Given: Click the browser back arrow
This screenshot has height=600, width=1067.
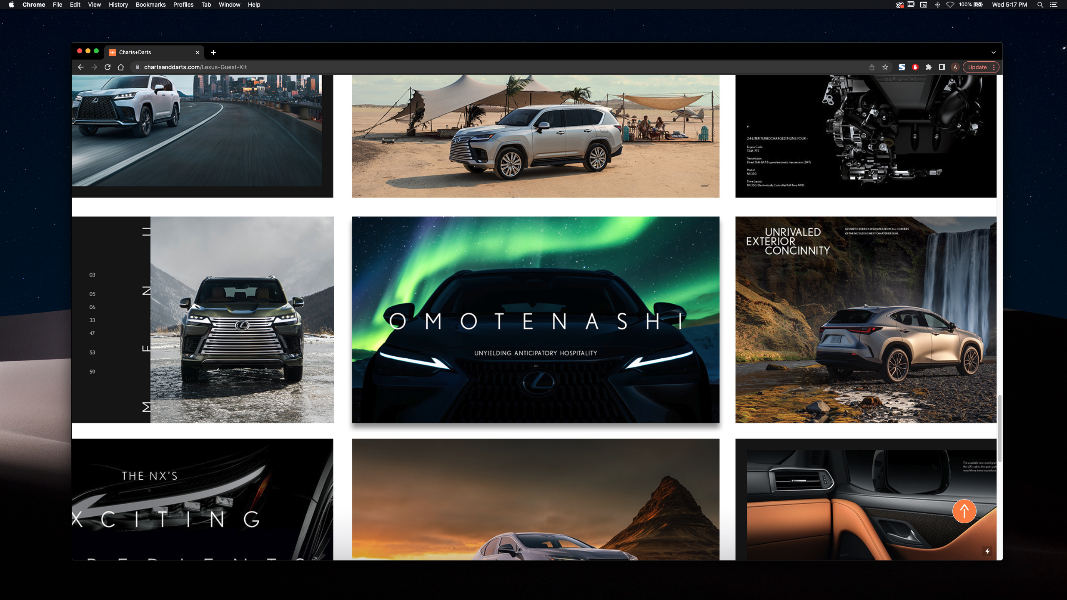Looking at the screenshot, I should point(81,67).
